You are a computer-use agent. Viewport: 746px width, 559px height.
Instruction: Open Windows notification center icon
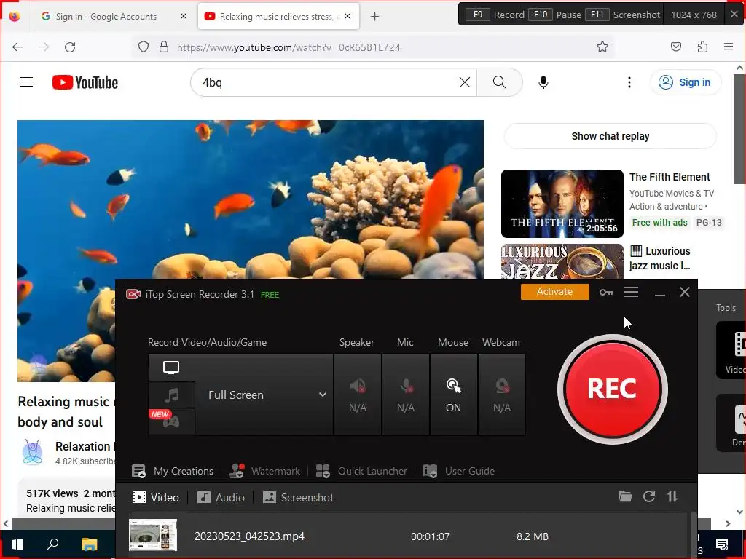pos(722,544)
